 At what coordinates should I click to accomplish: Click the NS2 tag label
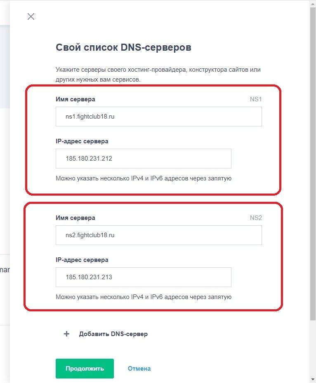[256, 218]
